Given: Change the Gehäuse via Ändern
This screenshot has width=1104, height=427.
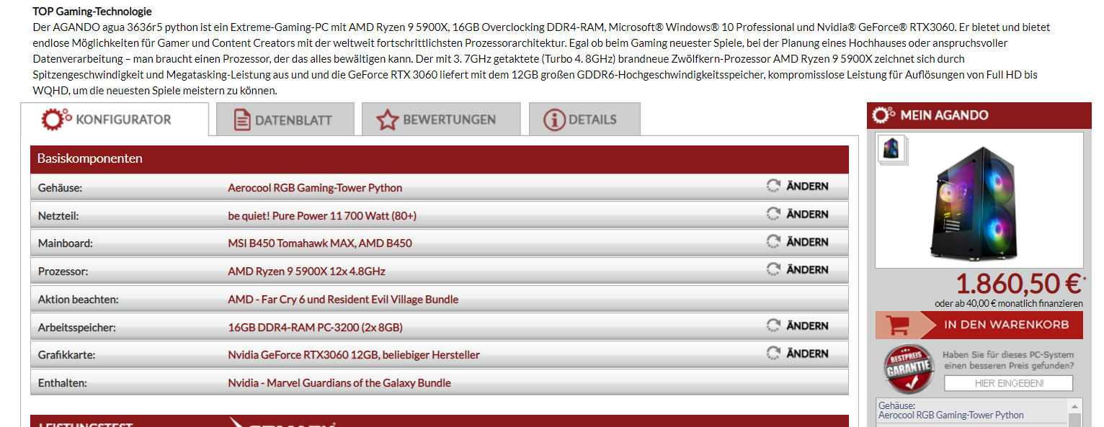Looking at the screenshot, I should (x=807, y=186).
